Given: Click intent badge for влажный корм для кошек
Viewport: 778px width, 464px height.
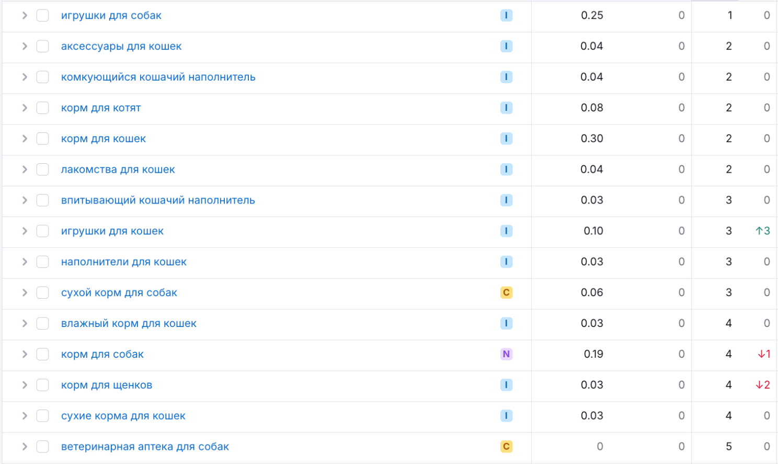Looking at the screenshot, I should 506,324.
